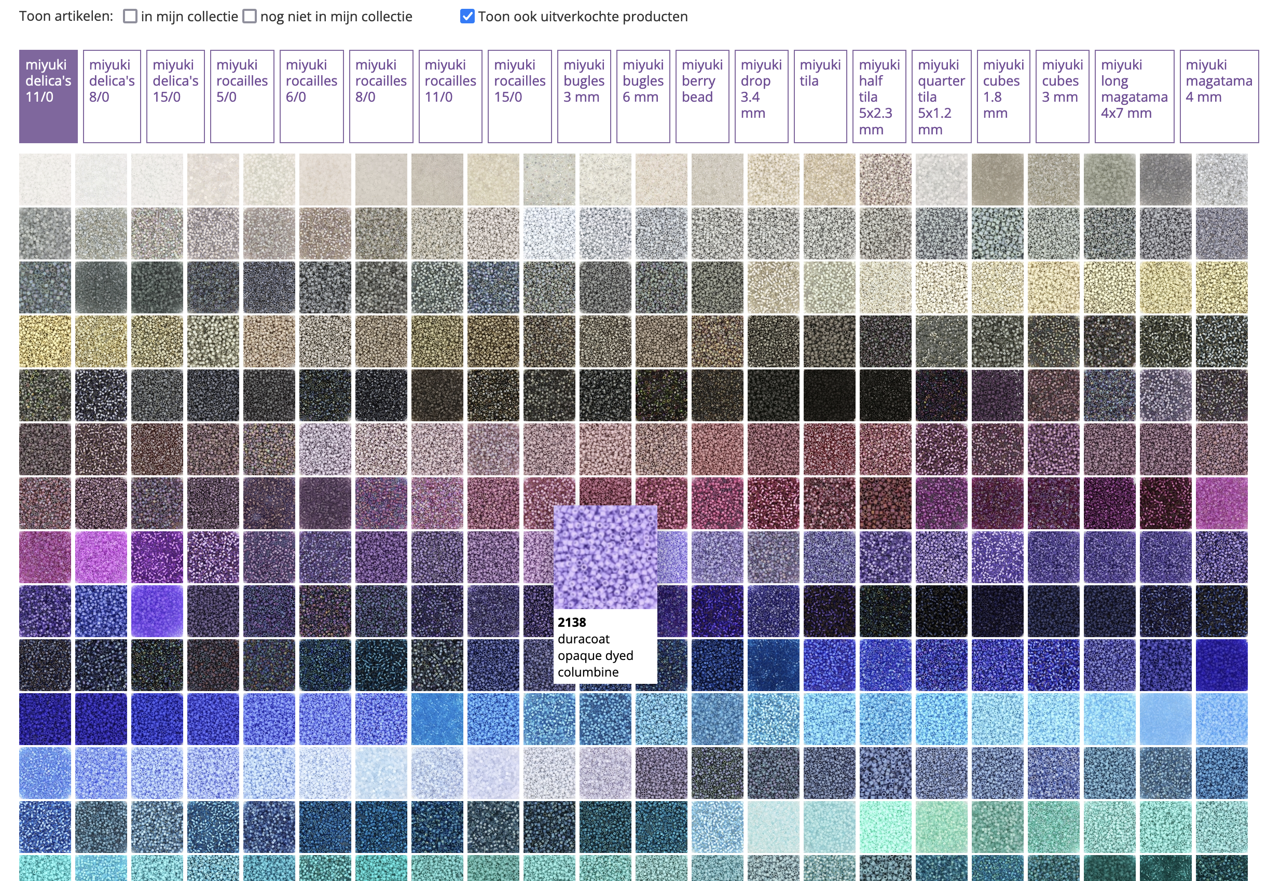Uncheck 'Toon ook uitverkochte producten'
The image size is (1267, 881).
(467, 17)
